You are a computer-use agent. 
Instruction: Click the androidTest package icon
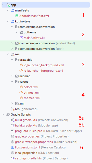click(17, 43)
